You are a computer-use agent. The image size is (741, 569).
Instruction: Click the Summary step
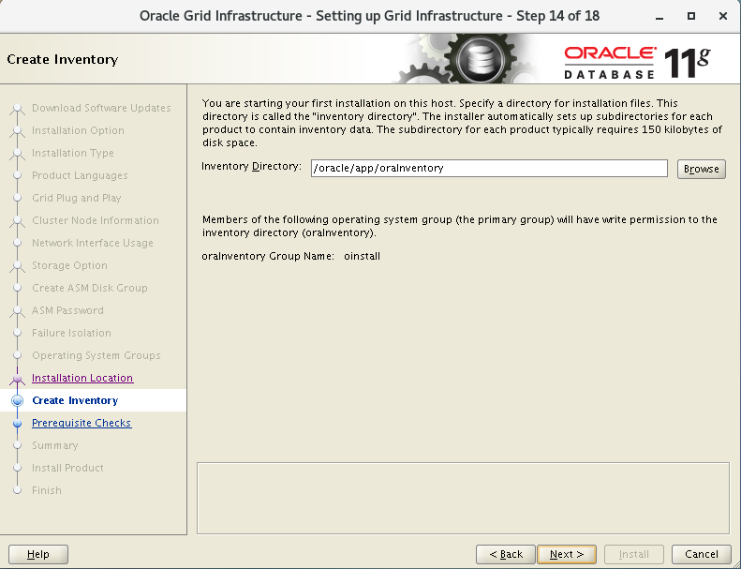point(55,445)
